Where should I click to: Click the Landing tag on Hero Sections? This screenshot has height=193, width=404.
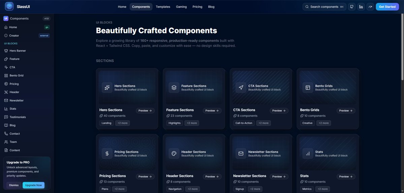pos(106,123)
